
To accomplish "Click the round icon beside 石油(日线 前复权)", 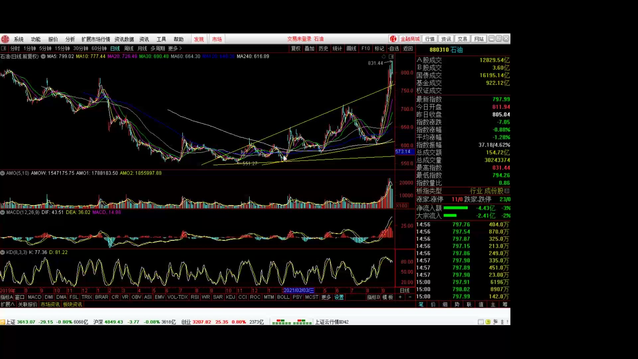I will 43,57.
